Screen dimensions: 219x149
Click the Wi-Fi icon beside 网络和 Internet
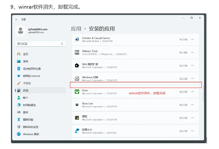pyautogui.click(x=19, y=76)
